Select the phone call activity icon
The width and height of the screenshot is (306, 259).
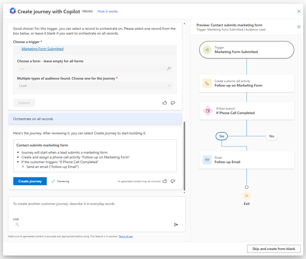207,83
